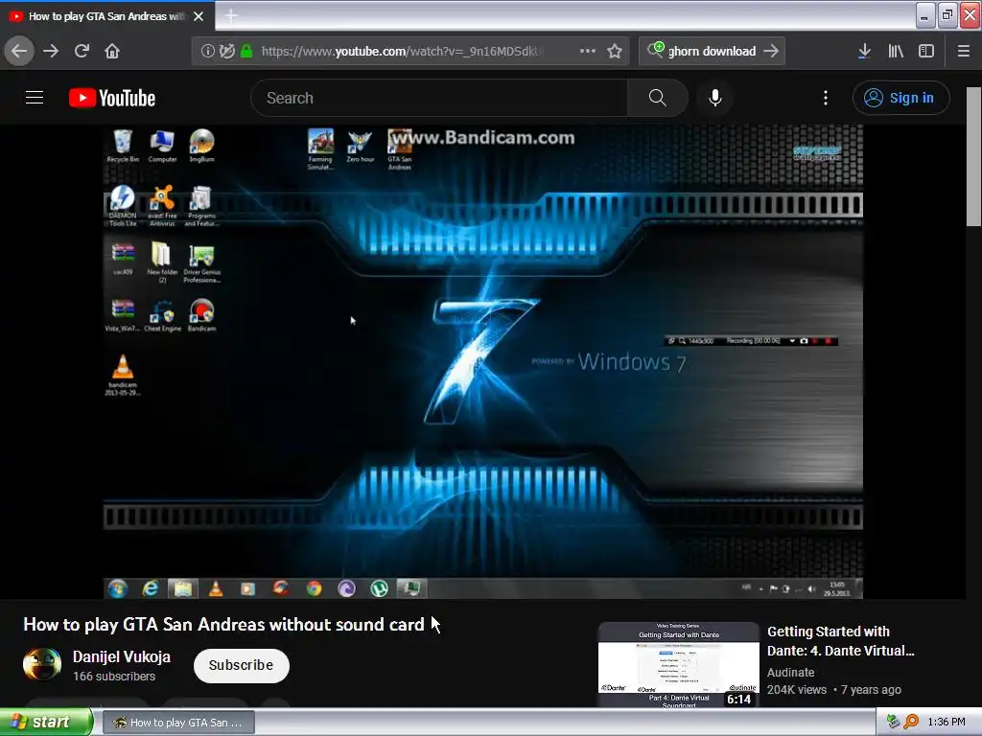
Task: Click the video player area
Action: click(x=483, y=361)
